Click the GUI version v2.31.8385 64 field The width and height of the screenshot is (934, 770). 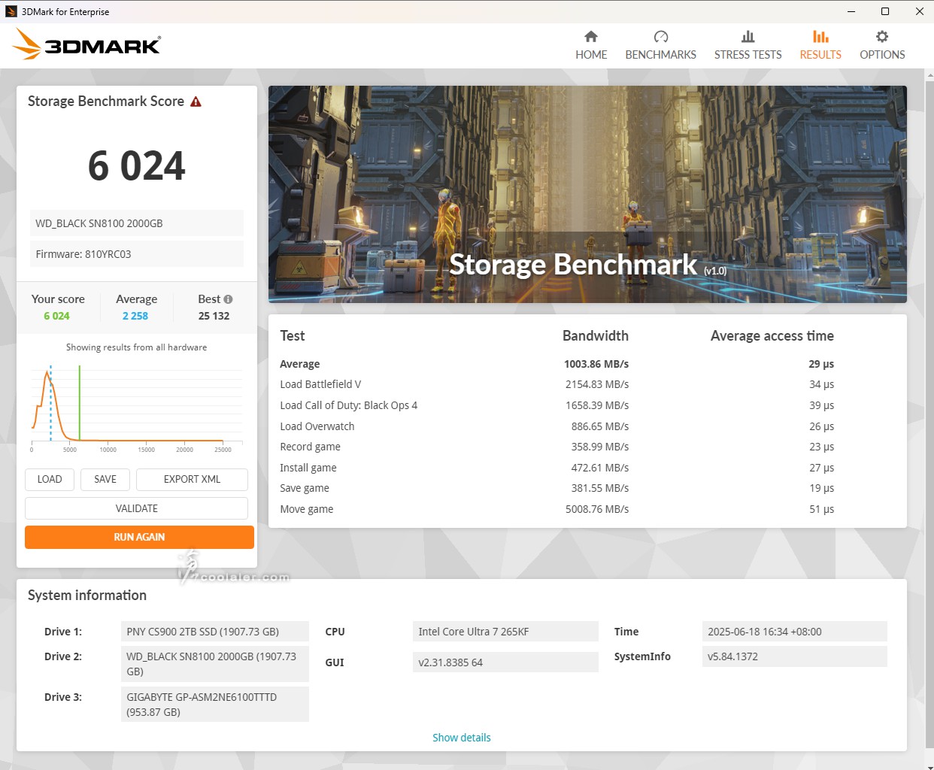505,662
